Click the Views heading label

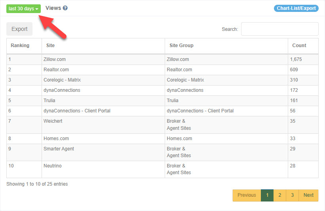coord(53,8)
